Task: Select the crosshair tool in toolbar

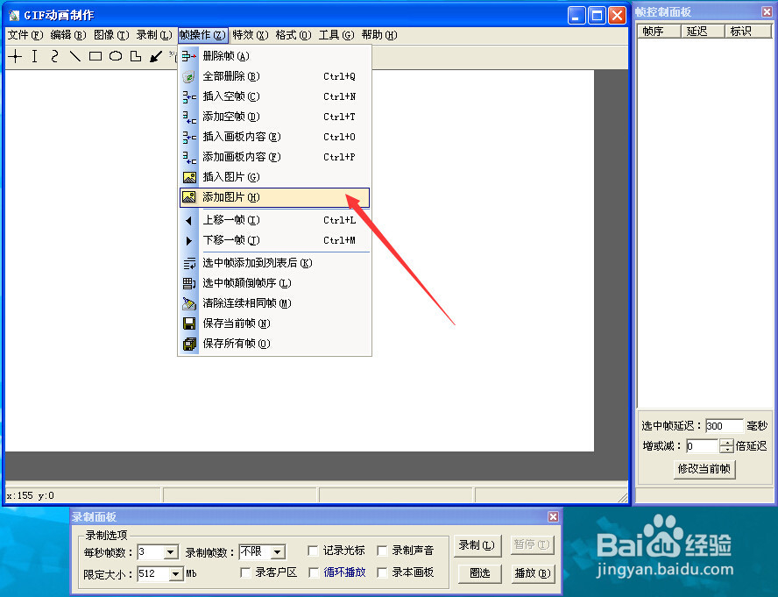Action: (16, 56)
